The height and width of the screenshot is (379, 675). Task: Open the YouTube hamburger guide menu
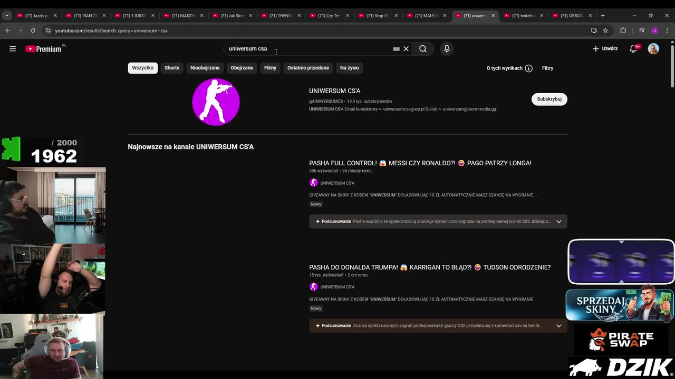[x=13, y=49]
